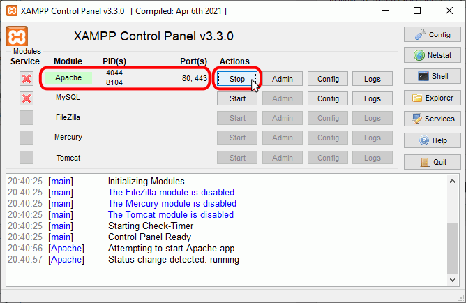Select 'The Tomcat module is disabled' line

[x=171, y=215]
